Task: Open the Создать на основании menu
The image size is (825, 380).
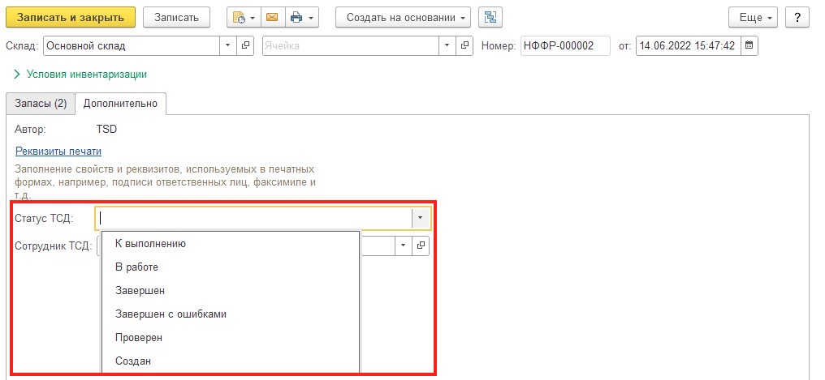Action: pyautogui.click(x=403, y=17)
